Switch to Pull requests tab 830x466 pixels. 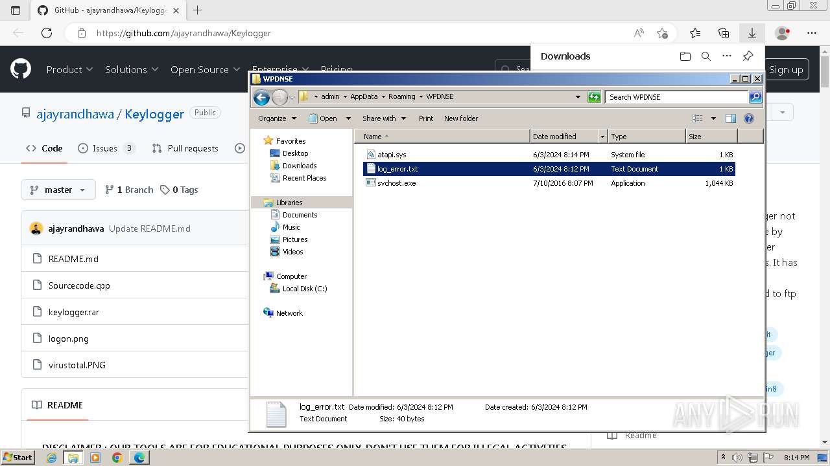tap(185, 148)
